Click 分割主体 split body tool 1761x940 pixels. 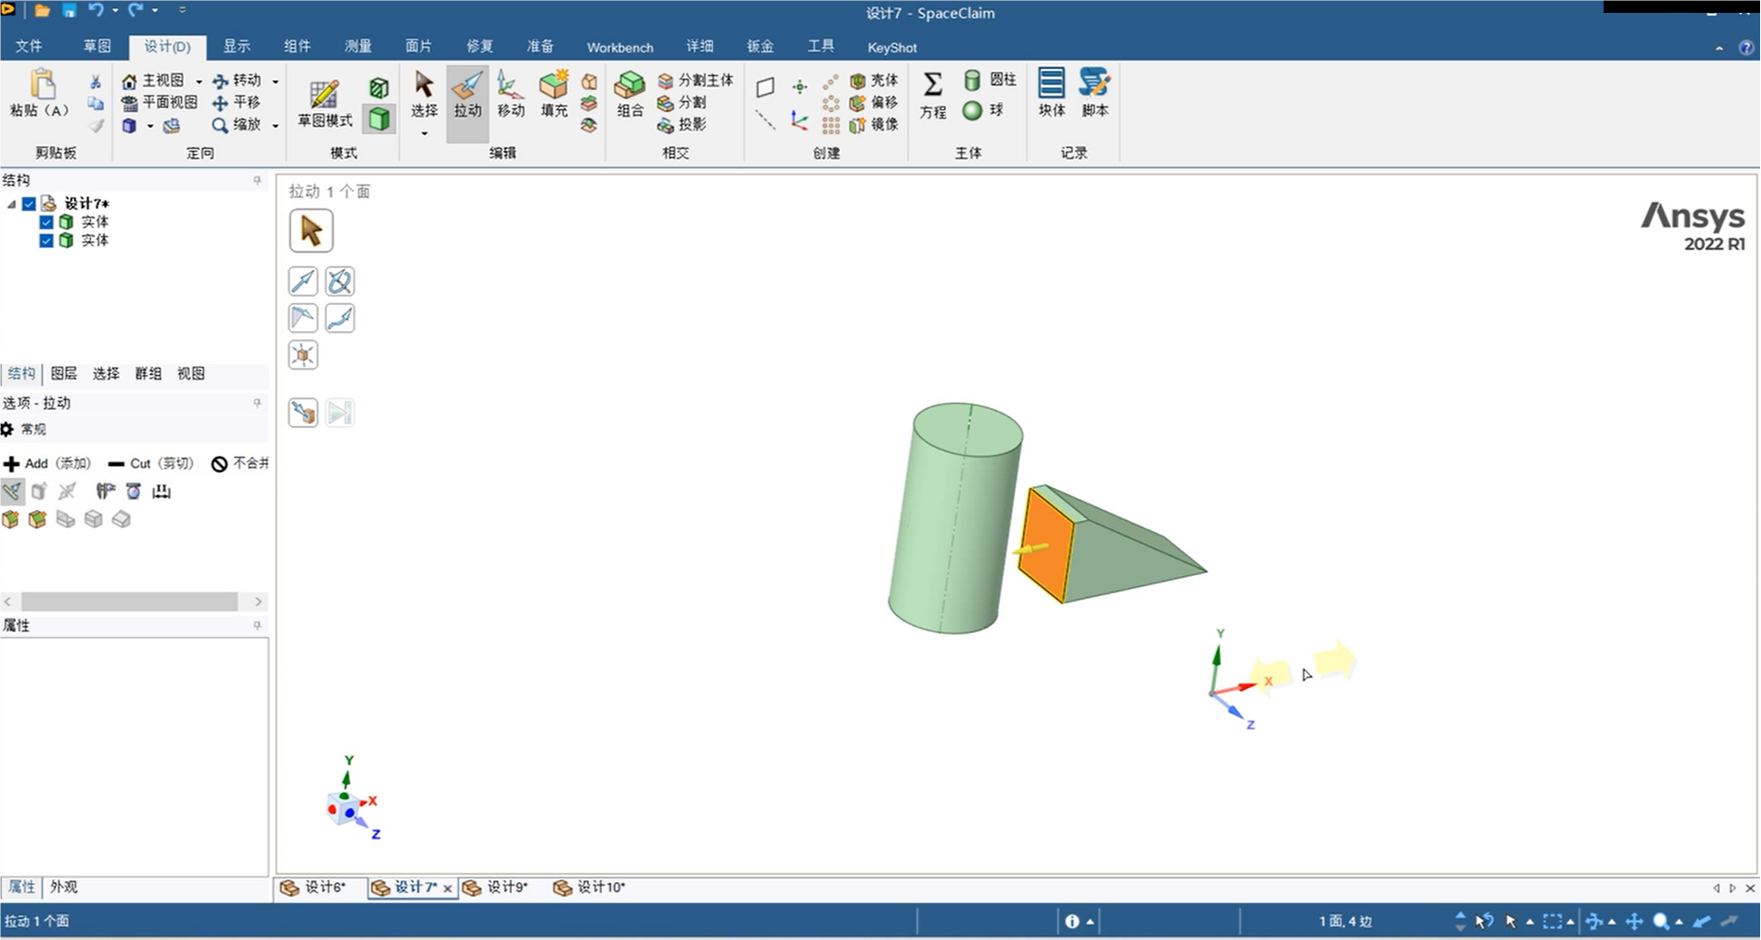point(696,80)
